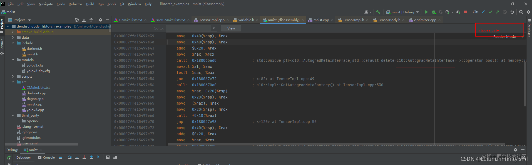Image resolution: width=532 pixels, height=165 pixels.
Task: Open the Refactor menu
Action: click(x=75, y=4)
